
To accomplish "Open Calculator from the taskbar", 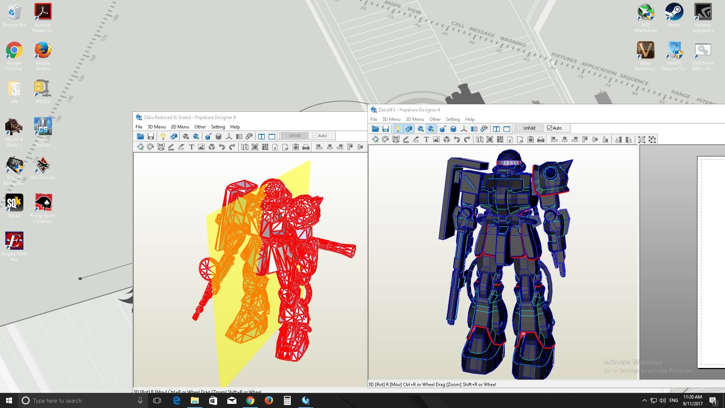I will point(287,400).
